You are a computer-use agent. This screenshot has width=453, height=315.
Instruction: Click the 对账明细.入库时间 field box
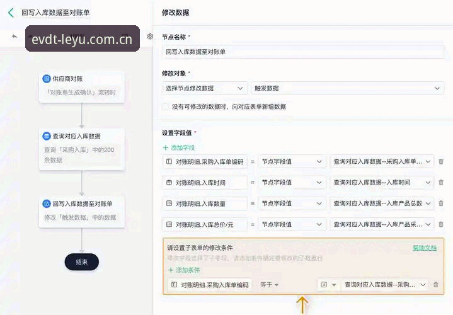click(x=205, y=182)
